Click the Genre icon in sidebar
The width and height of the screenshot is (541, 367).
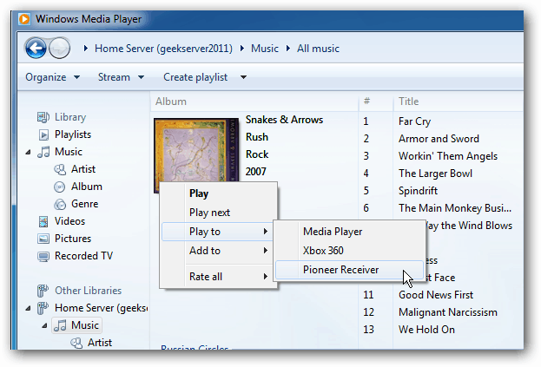click(60, 204)
